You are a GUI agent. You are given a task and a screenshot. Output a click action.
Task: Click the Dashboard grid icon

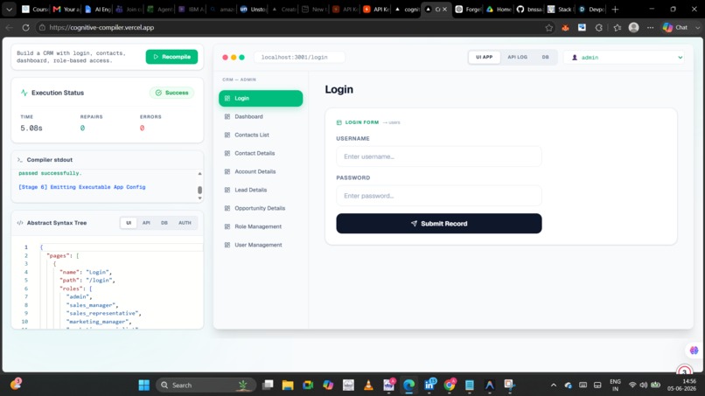tap(227, 116)
